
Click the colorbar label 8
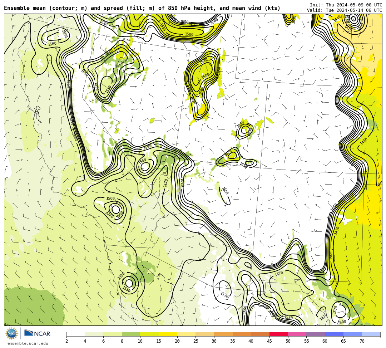[122, 341]
